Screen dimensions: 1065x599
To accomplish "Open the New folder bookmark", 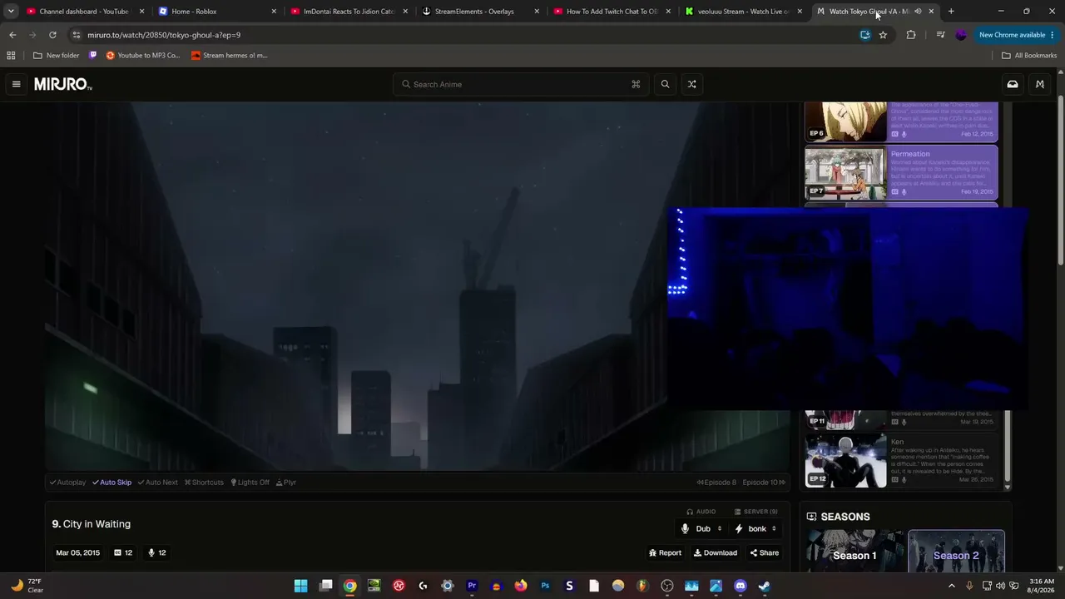I will pos(56,56).
